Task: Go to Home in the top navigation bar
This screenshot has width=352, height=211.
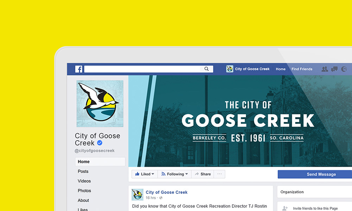Action: (x=281, y=69)
